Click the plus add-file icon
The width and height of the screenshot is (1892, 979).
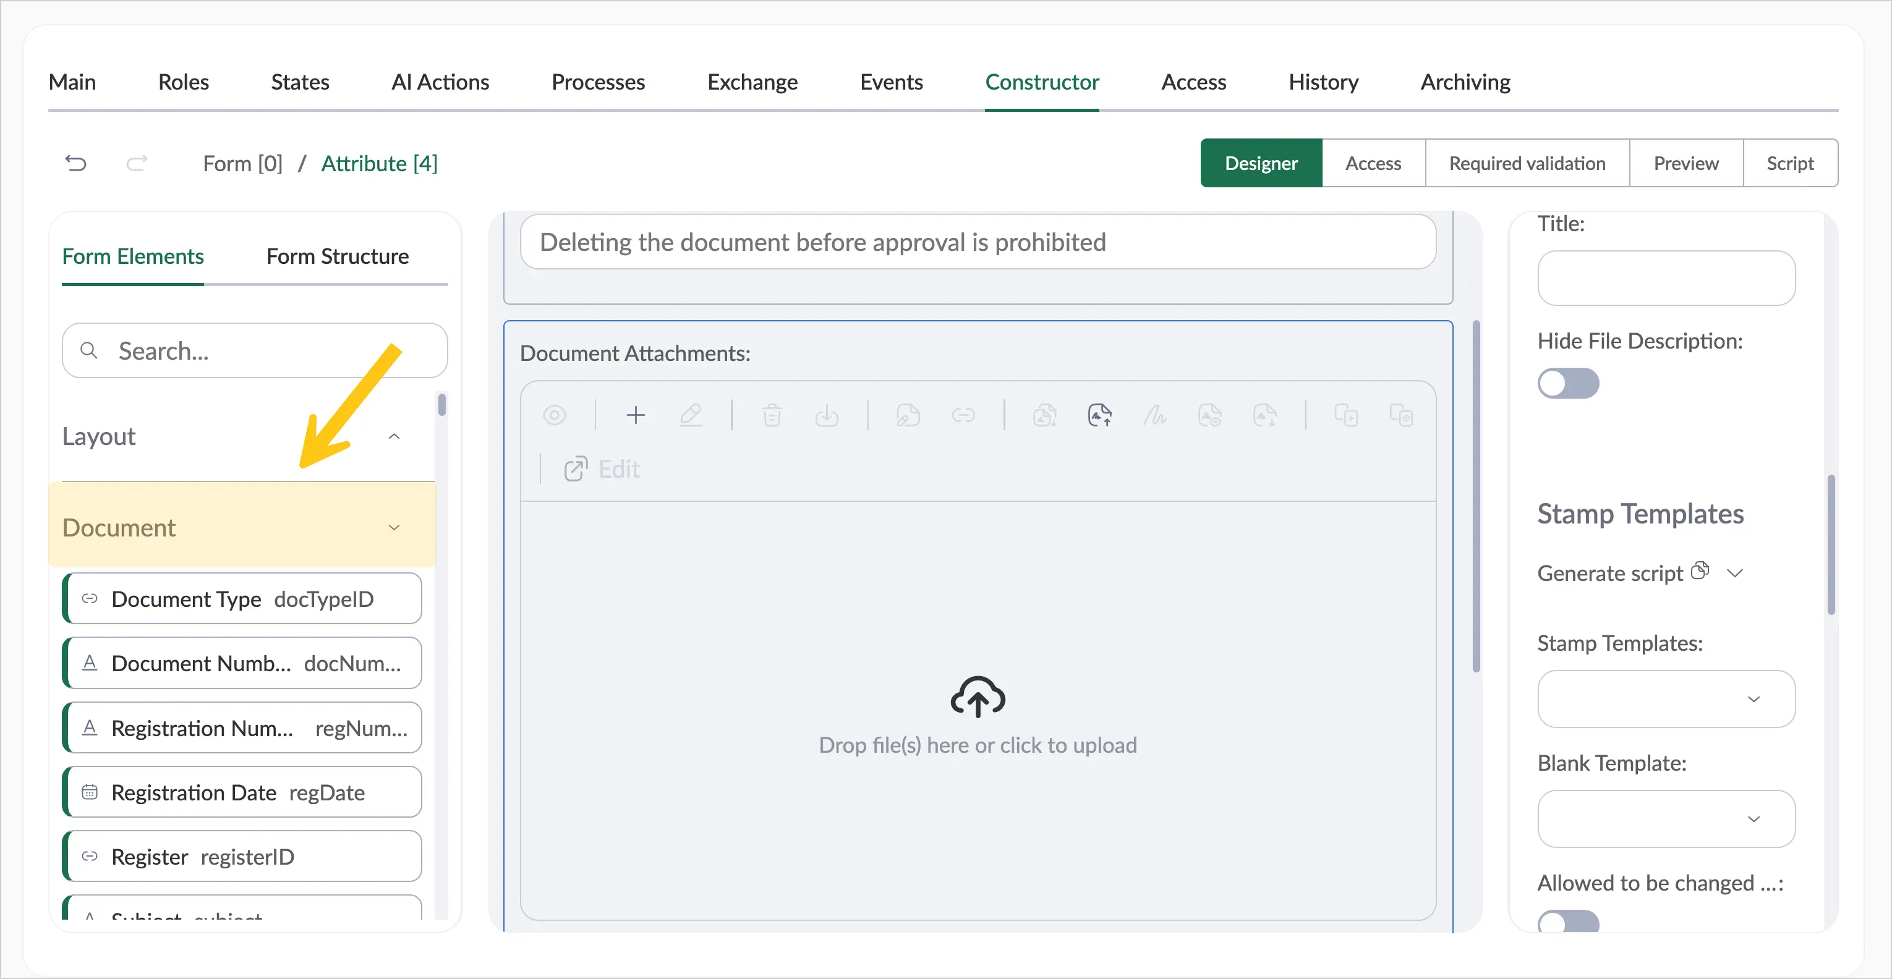point(636,416)
